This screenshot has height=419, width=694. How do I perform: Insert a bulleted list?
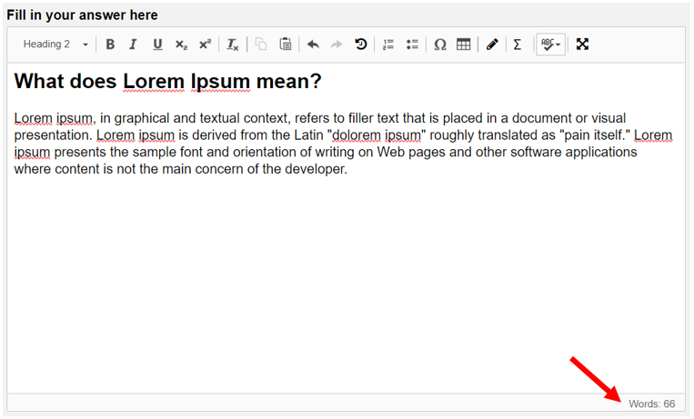tap(412, 45)
